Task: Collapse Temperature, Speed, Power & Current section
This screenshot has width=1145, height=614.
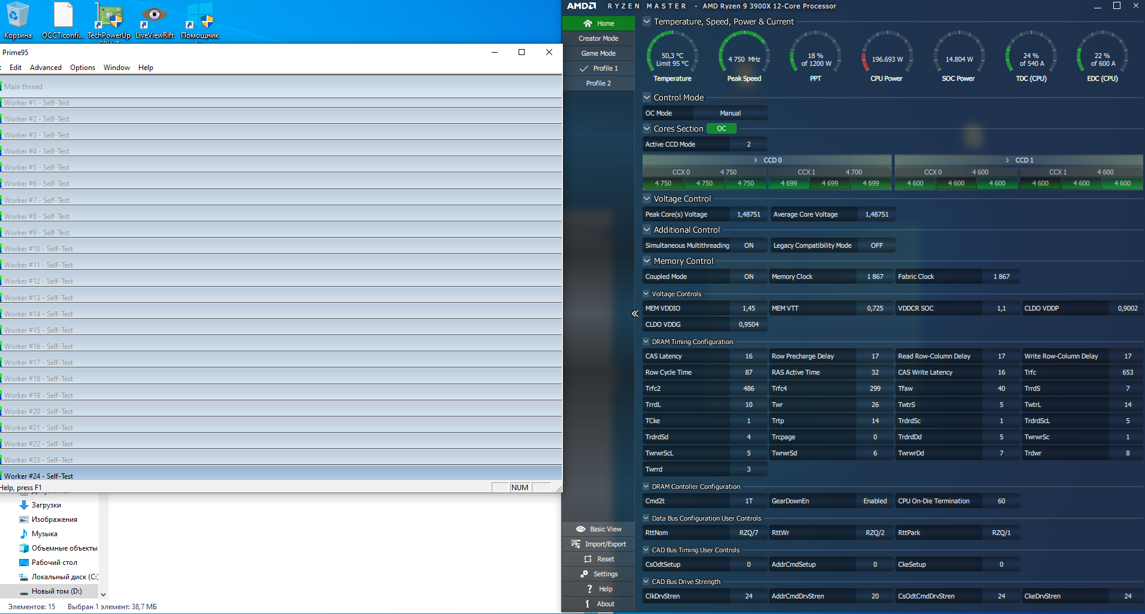Action: (x=647, y=22)
